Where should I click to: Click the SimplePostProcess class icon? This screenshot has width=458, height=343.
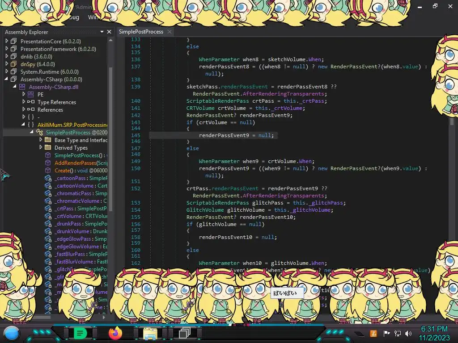click(39, 132)
